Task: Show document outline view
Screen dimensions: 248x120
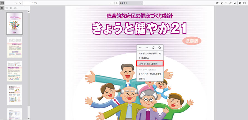Action: [7, 8]
